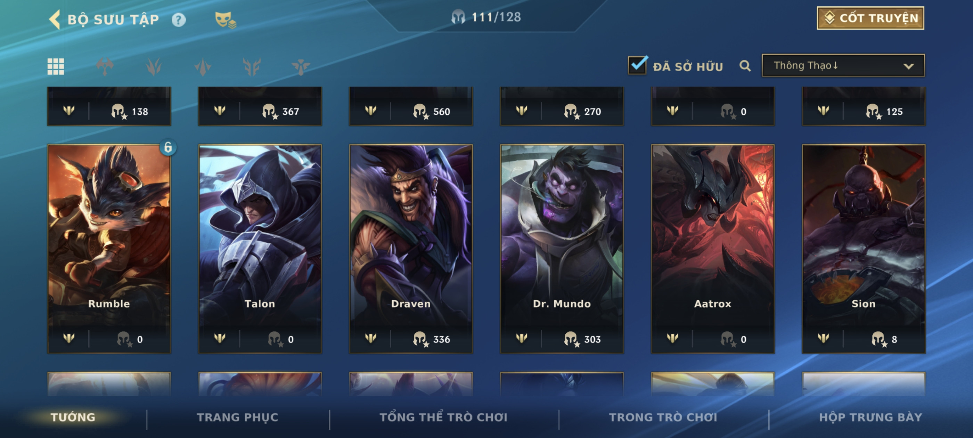Open the help question mark icon
973x438 pixels.
click(x=179, y=20)
